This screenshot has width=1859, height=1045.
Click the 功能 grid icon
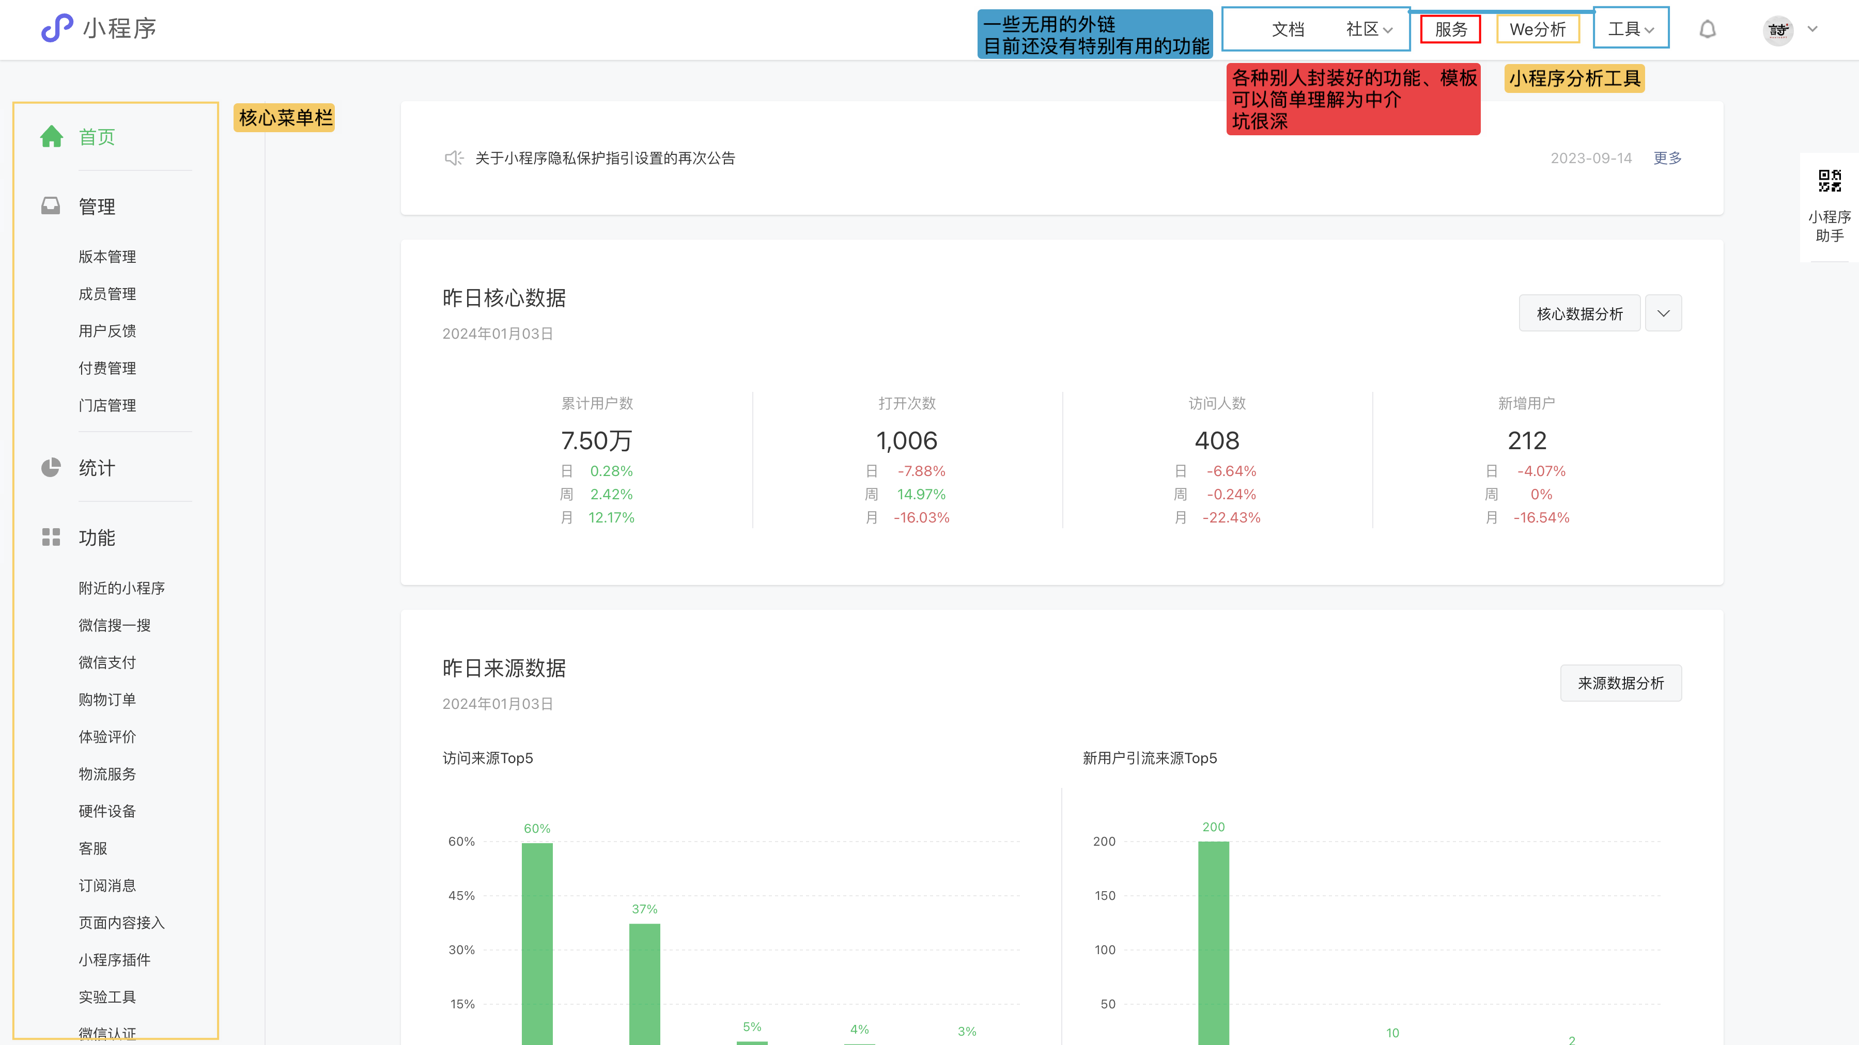click(51, 537)
